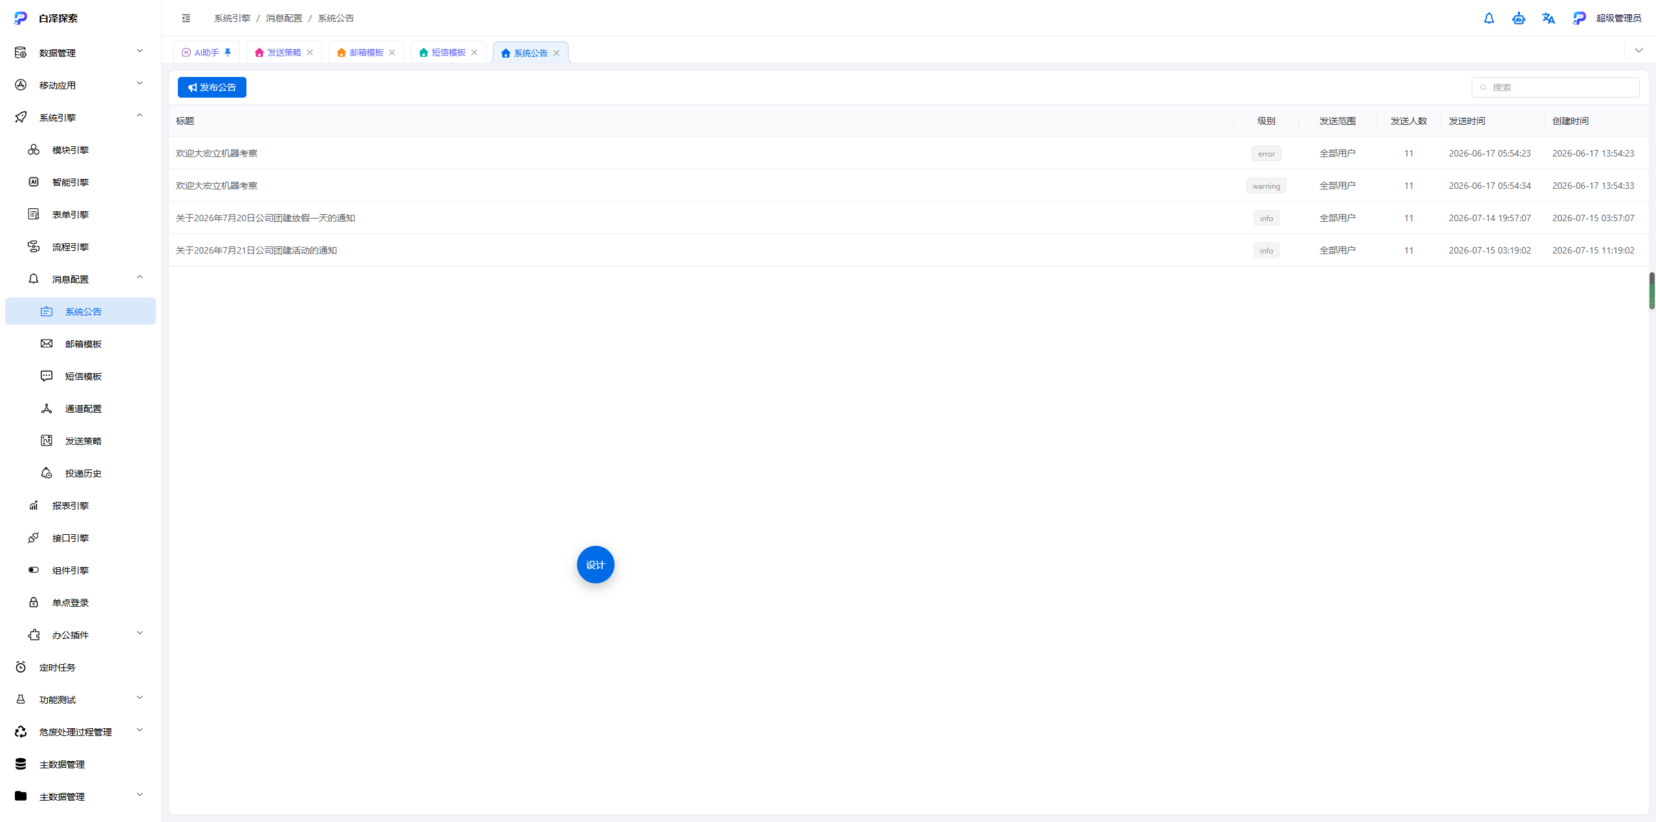Click the 搜索 input field
Viewport: 1656px width, 822px height.
tap(1556, 87)
